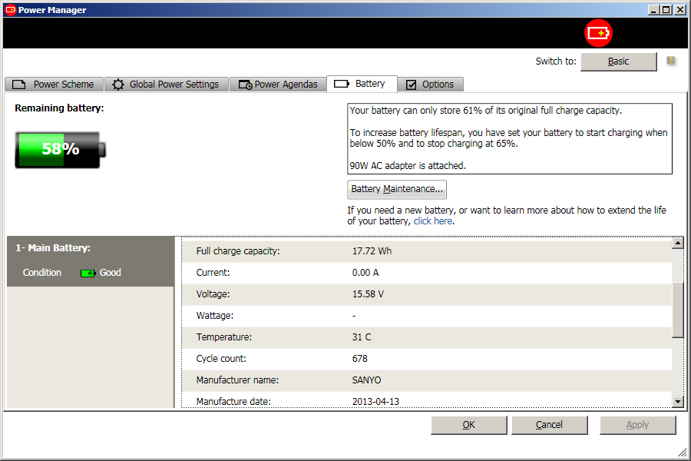Select the 1- Main Battery entry
The height and width of the screenshot is (461, 691).
point(54,248)
